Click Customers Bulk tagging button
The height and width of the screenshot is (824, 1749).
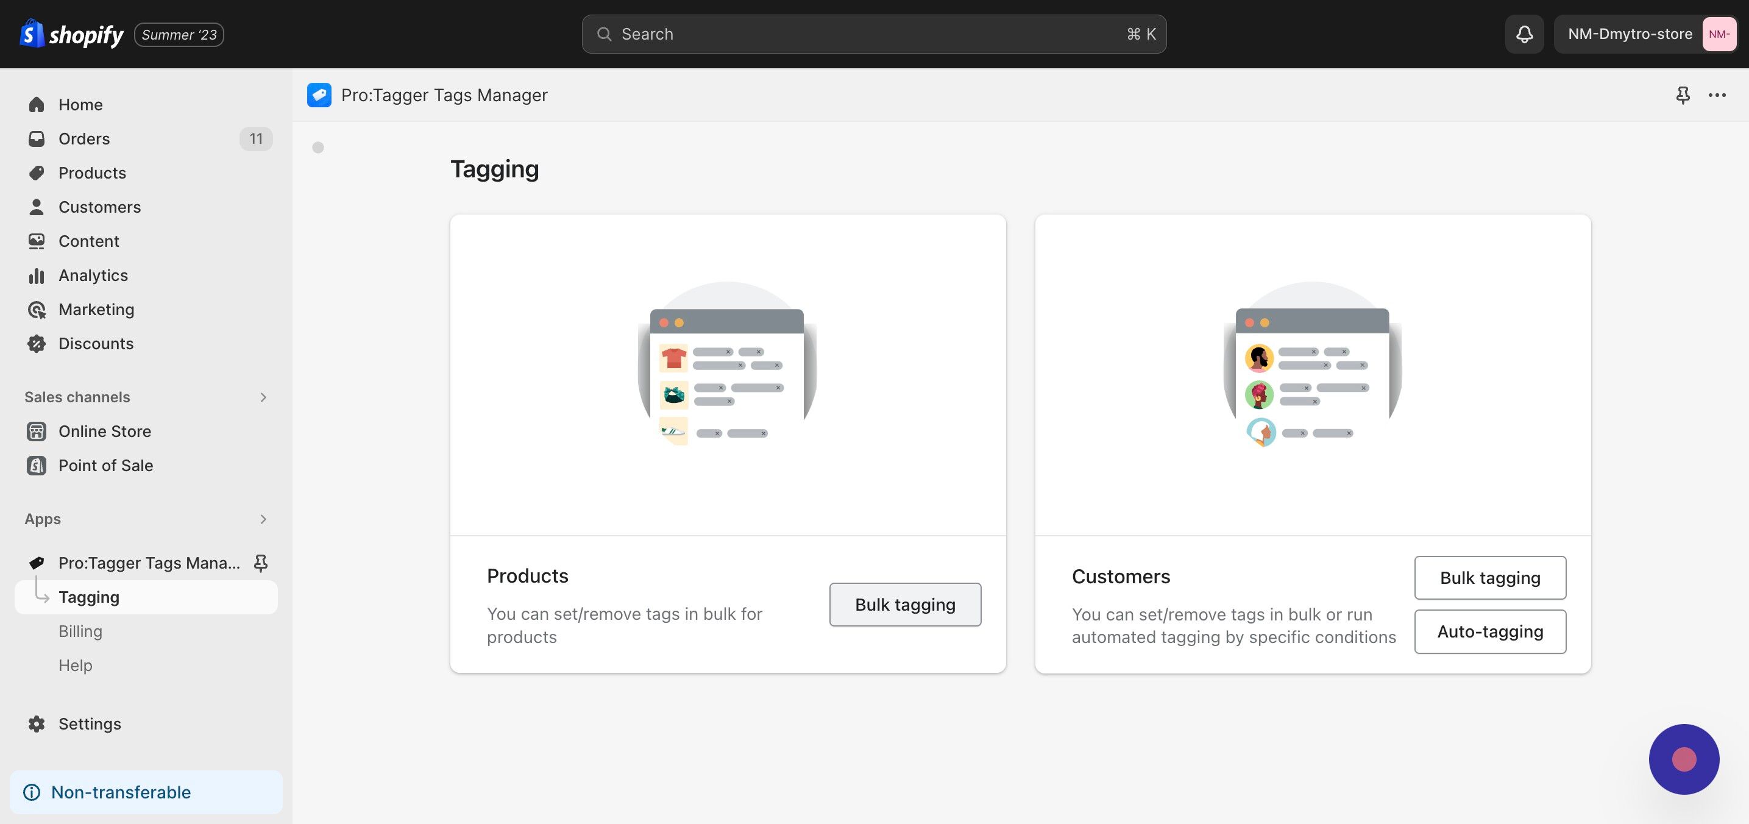[x=1491, y=578]
